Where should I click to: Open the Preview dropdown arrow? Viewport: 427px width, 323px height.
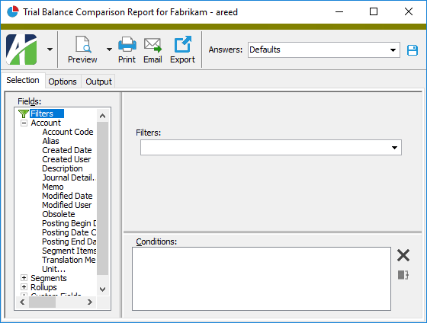tap(109, 50)
